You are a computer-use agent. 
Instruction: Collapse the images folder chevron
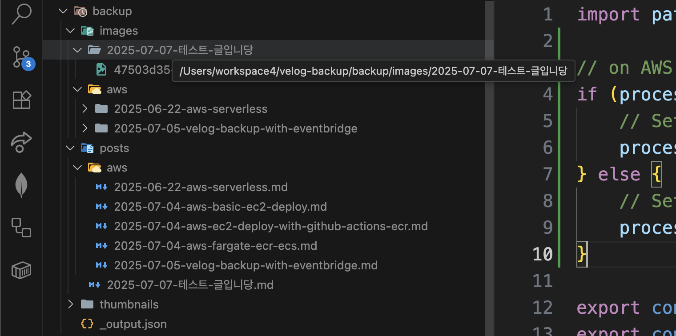(70, 31)
